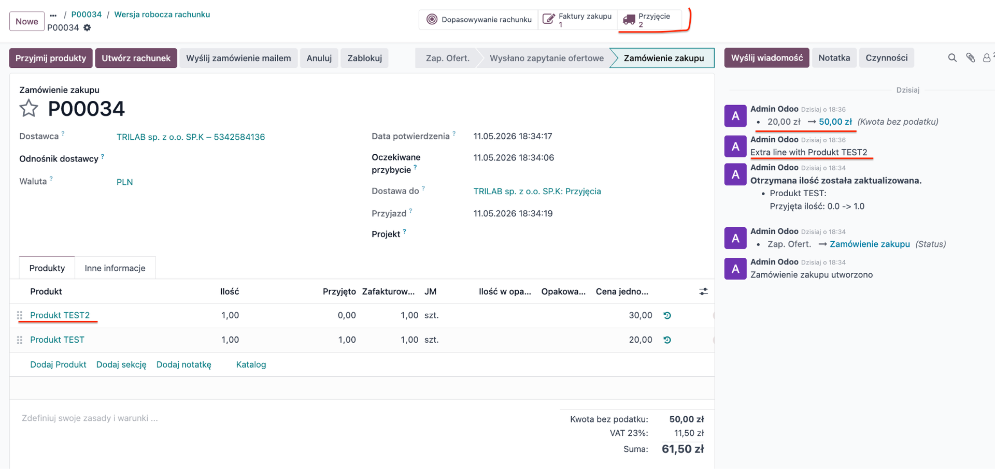This screenshot has height=469, width=995.
Task: Open the gear settings menu beside P00034
Action: coord(87,27)
